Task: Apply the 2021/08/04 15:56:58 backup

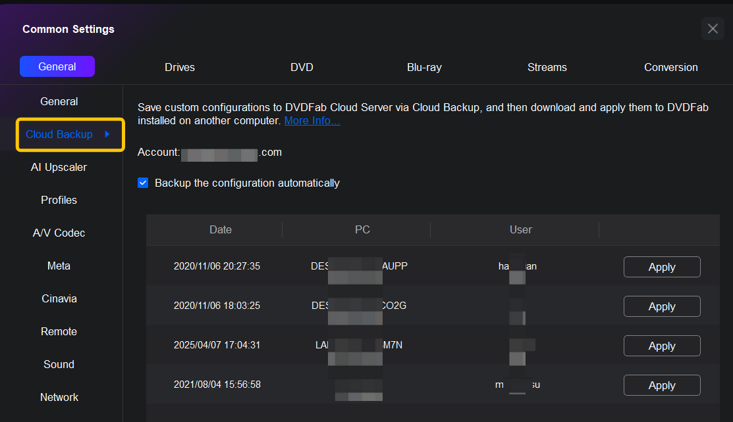Action: (x=661, y=385)
